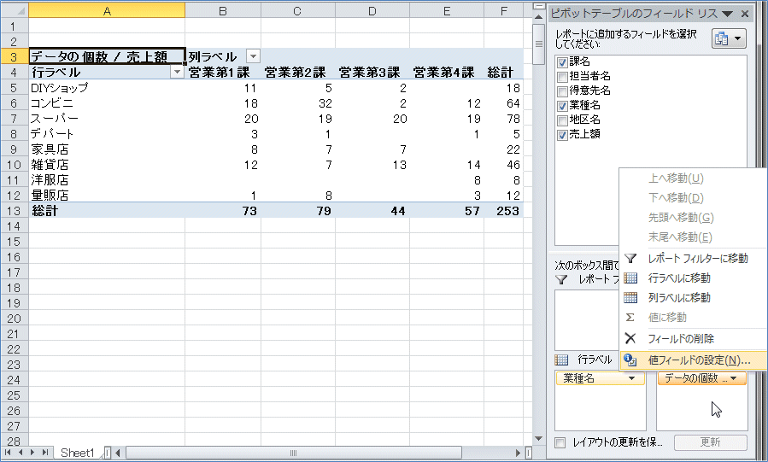Select the コンビニ row label cell
768x462 pixels.
click(107, 103)
